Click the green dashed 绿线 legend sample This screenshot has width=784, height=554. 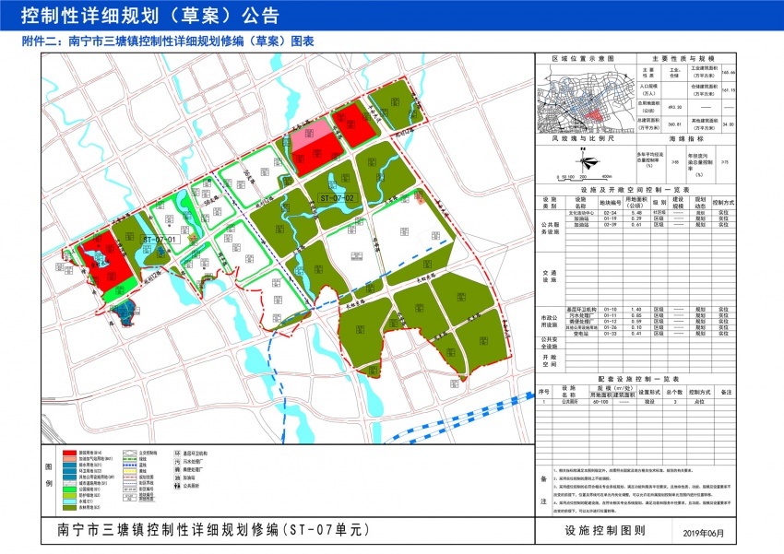130,459
